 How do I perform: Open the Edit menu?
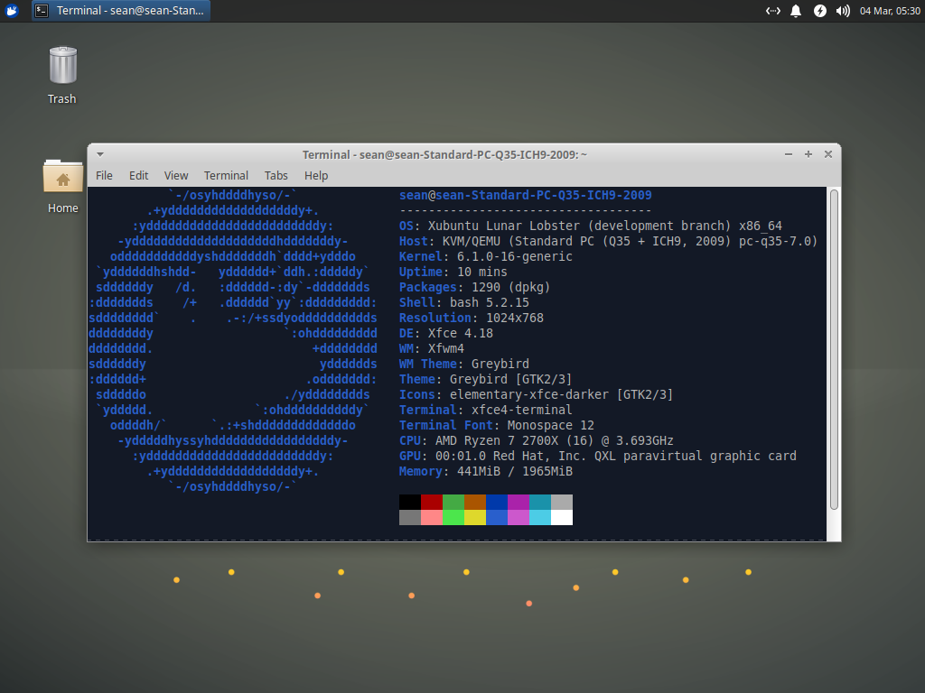pyautogui.click(x=138, y=175)
